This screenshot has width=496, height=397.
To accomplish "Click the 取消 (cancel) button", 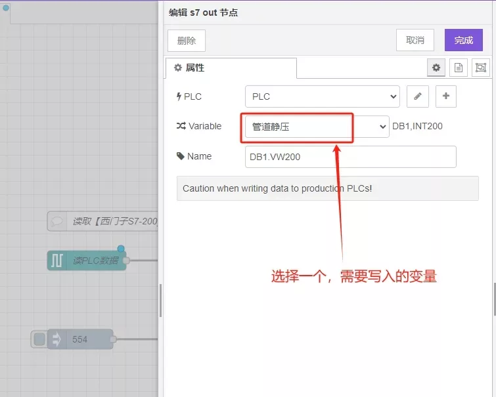I will (x=415, y=40).
